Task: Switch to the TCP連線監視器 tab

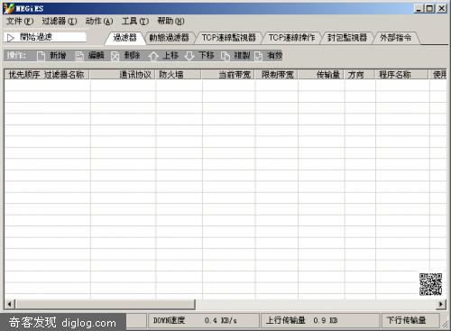Action: point(228,38)
